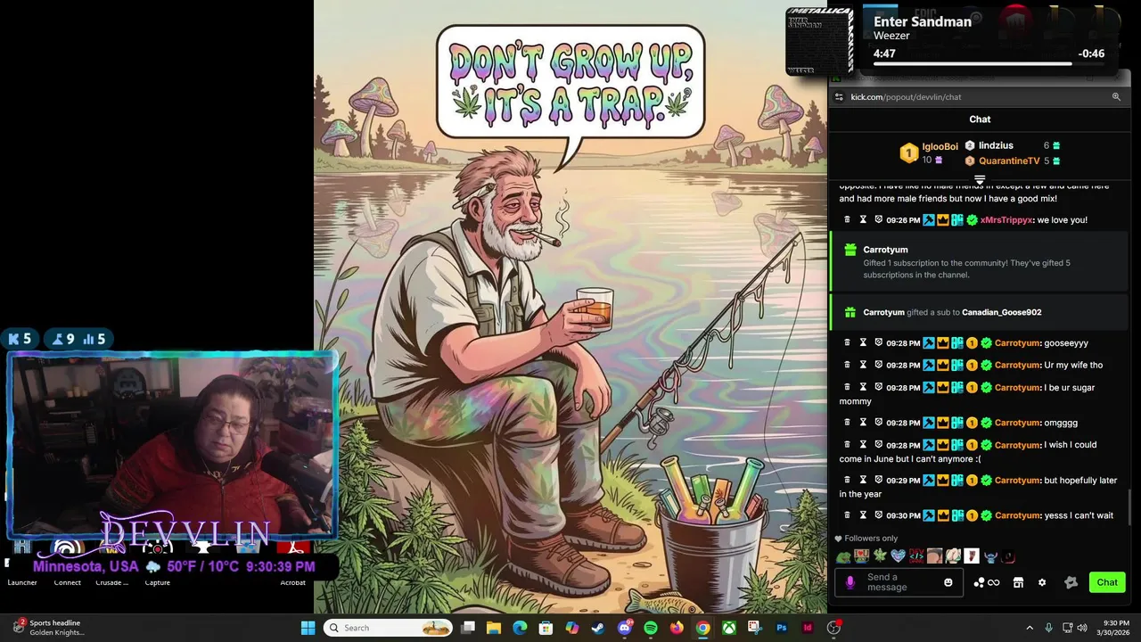
Task: Click the Enter Sandman album art thumbnail
Action: click(x=819, y=41)
